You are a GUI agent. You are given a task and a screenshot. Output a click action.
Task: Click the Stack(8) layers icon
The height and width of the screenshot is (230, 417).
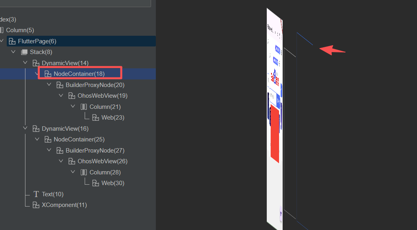pos(24,52)
